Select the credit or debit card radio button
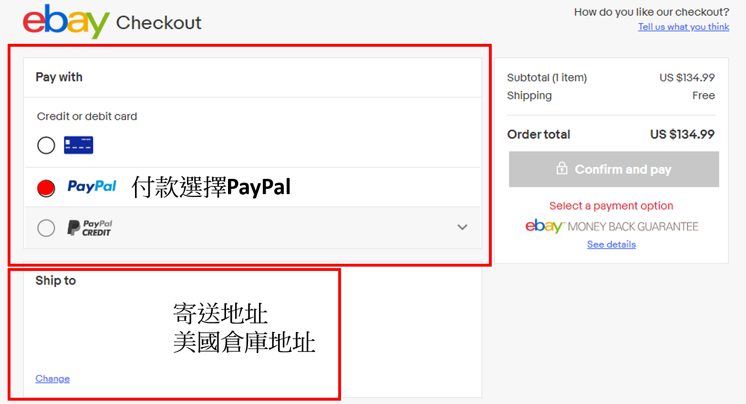 (x=46, y=145)
